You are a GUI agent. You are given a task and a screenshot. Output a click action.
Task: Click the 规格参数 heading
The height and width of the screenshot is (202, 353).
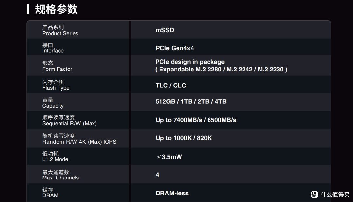[56, 9]
